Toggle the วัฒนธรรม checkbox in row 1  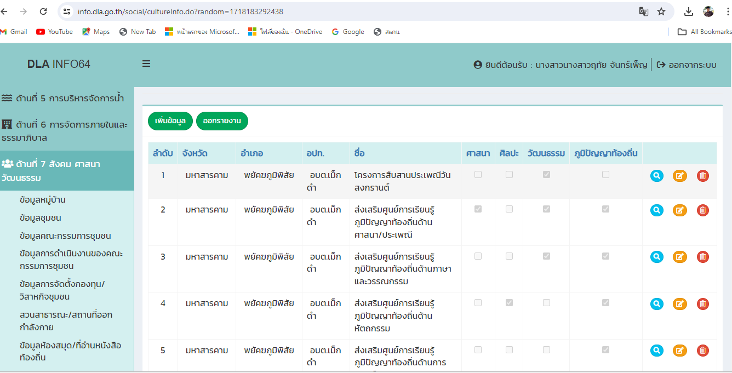[546, 175]
